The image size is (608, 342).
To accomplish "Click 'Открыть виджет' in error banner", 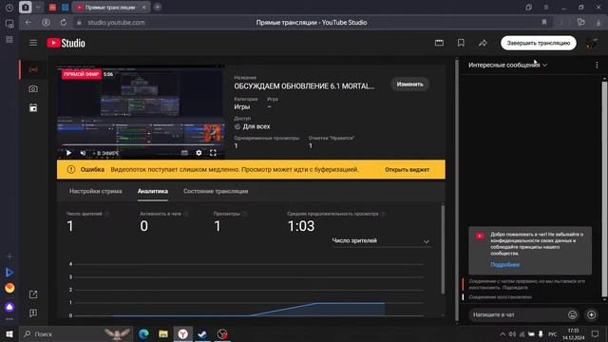I will click(x=407, y=170).
